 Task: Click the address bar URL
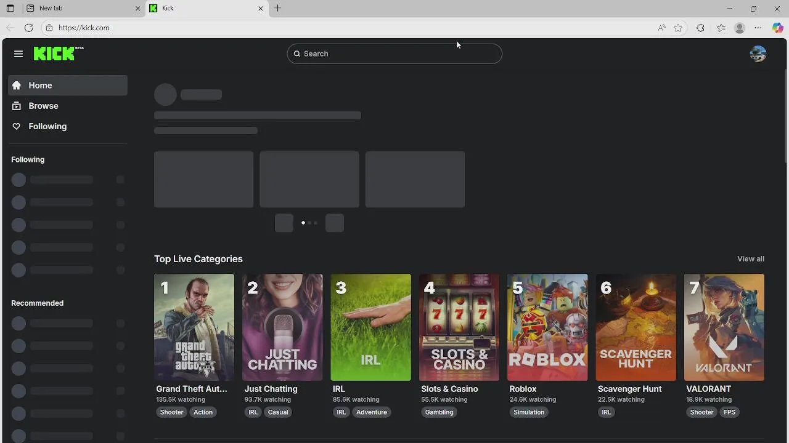pyautogui.click(x=84, y=28)
